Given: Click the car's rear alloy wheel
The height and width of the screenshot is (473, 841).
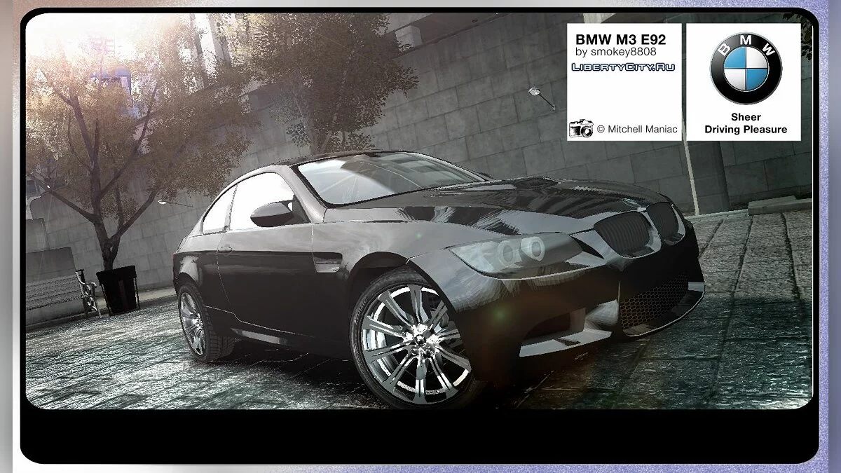Looking at the screenshot, I should coord(193,322).
